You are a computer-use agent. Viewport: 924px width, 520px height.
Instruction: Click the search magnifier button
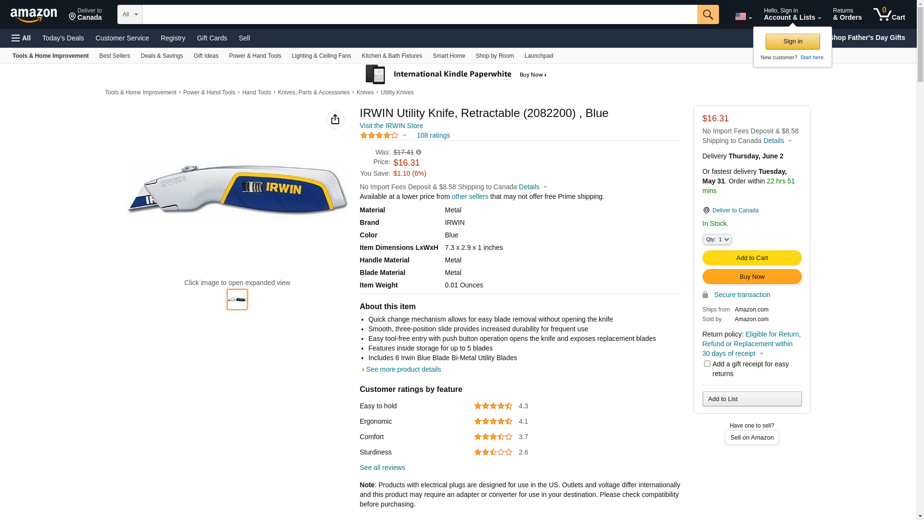click(x=707, y=14)
